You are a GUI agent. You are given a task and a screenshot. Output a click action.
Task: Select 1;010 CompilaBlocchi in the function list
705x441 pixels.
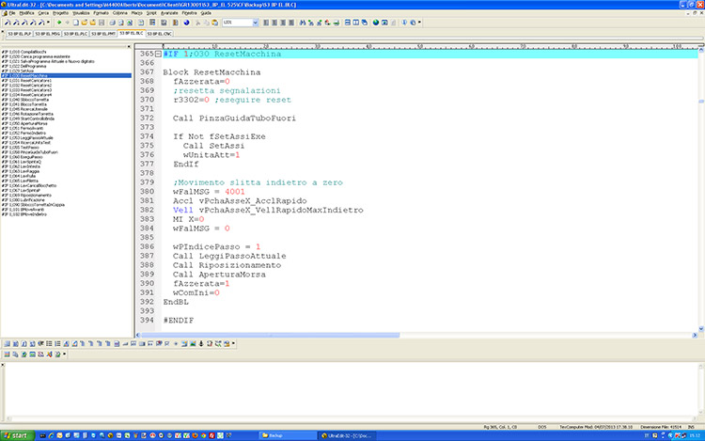click(x=23, y=52)
